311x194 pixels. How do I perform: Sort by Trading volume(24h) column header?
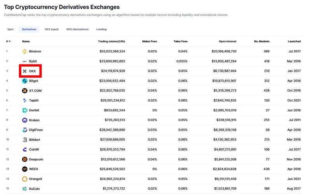point(112,42)
